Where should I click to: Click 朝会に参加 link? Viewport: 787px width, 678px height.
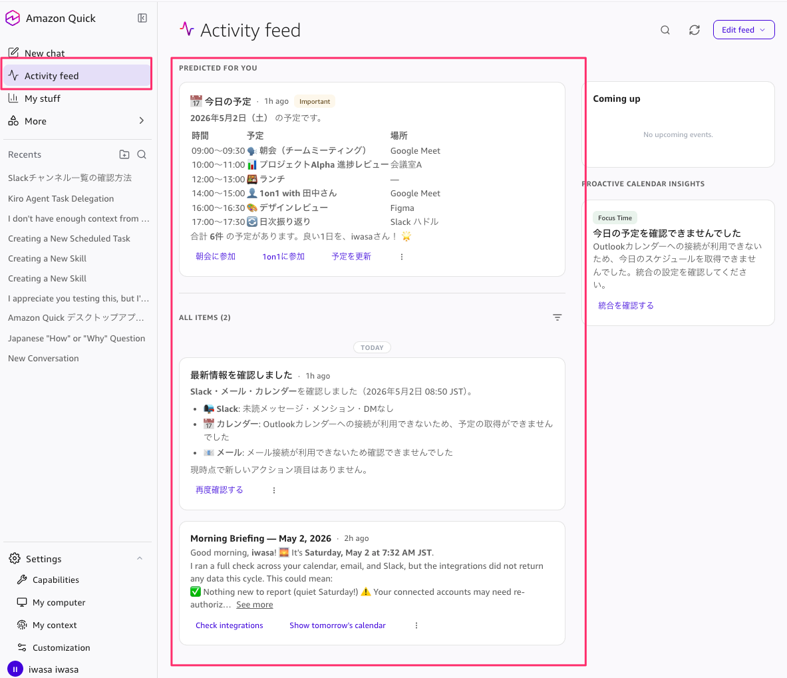(x=216, y=256)
